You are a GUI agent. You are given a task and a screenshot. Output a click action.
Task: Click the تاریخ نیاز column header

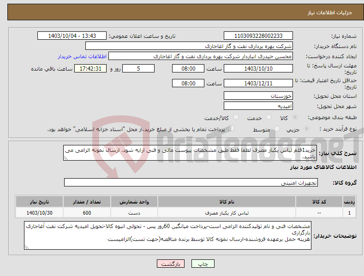tap(39, 202)
